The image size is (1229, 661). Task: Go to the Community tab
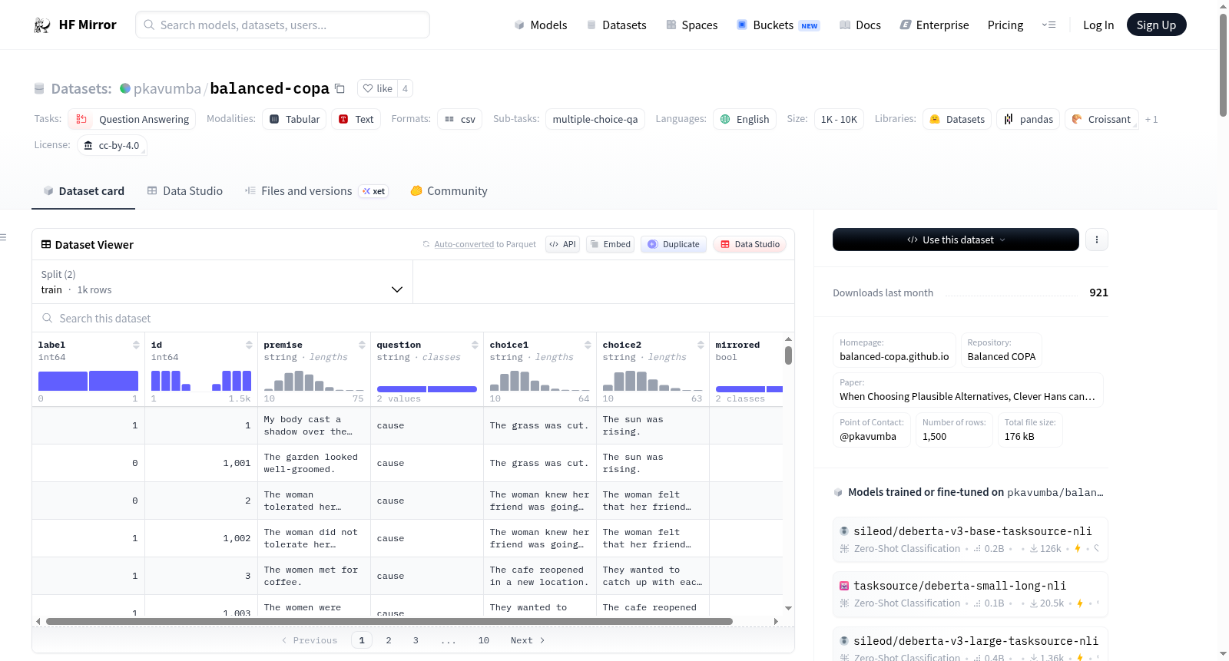coord(449,191)
